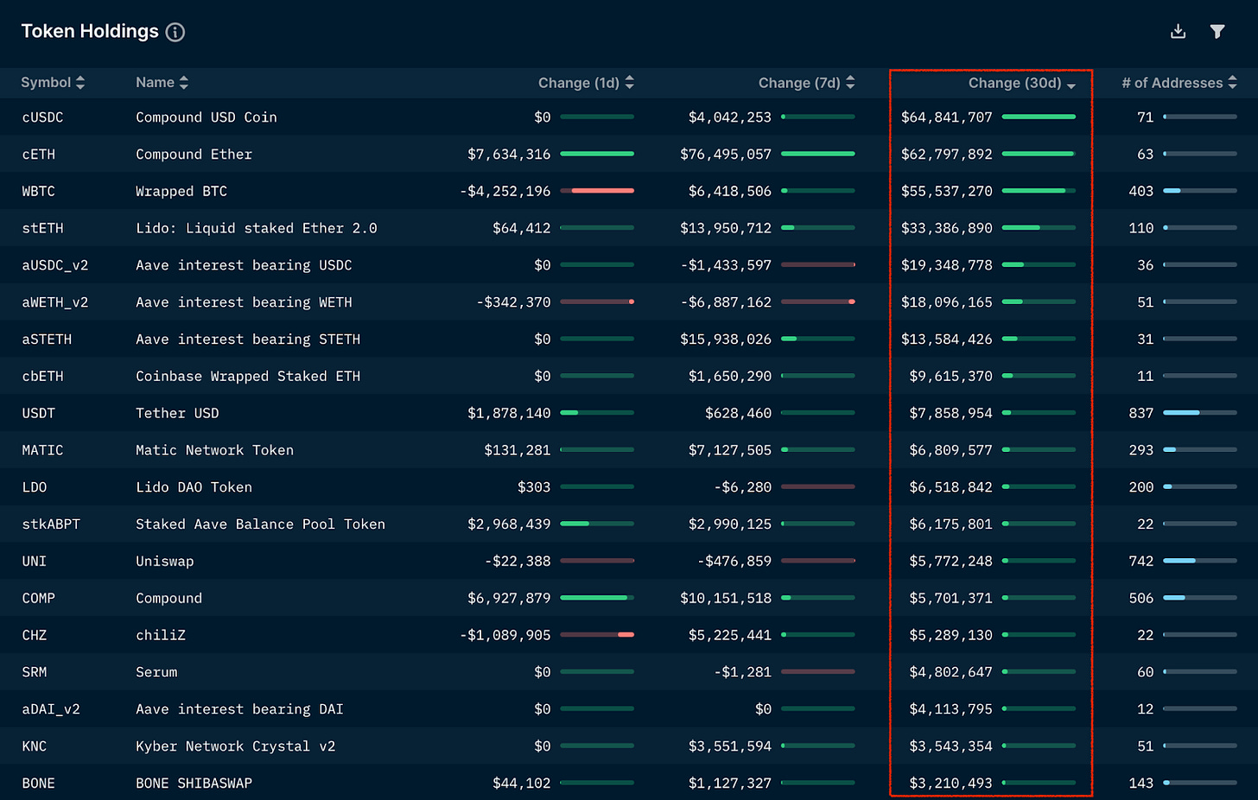Click the CHZ symbol
1258x800 pixels.
(34, 636)
